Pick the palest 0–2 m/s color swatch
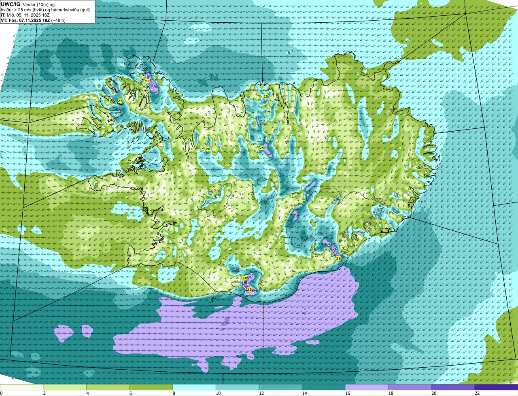The width and height of the screenshot is (518, 396). point(21,387)
